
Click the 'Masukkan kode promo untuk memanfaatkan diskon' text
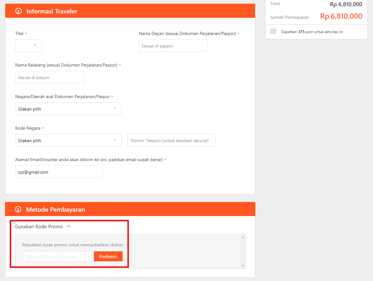73,245
